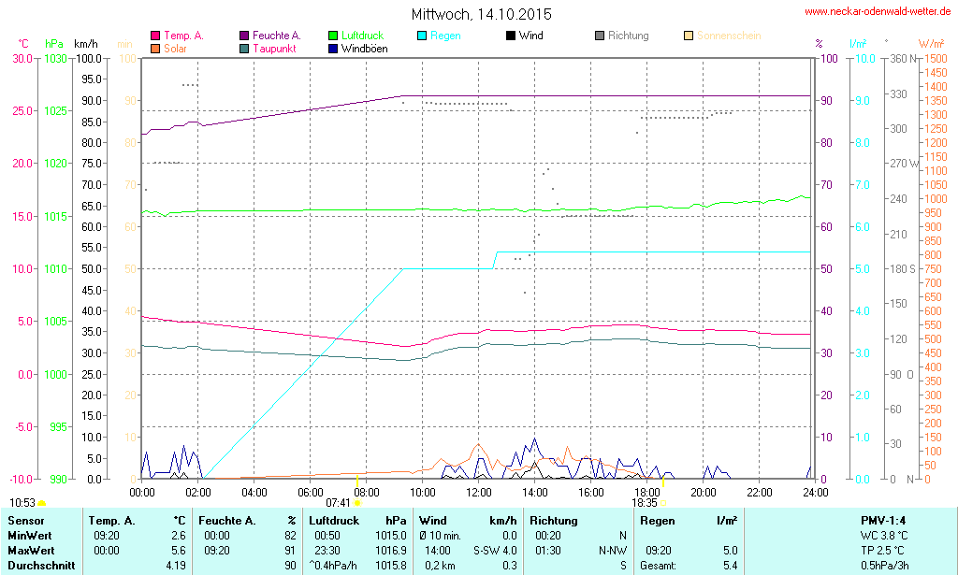958x575 pixels.
Task: Click the 12:00 label on time axis
Action: 479,492
